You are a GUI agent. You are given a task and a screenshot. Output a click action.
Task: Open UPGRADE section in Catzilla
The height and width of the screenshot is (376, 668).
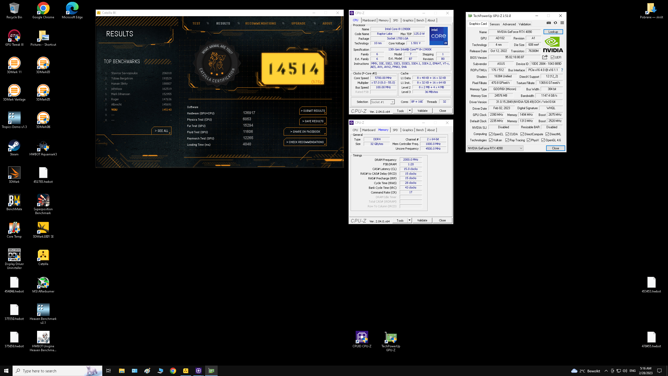299,23
